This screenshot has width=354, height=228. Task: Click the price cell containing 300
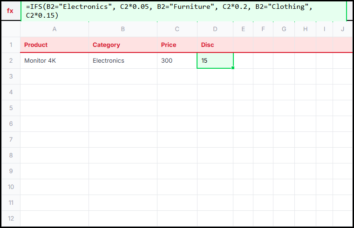tap(177, 60)
